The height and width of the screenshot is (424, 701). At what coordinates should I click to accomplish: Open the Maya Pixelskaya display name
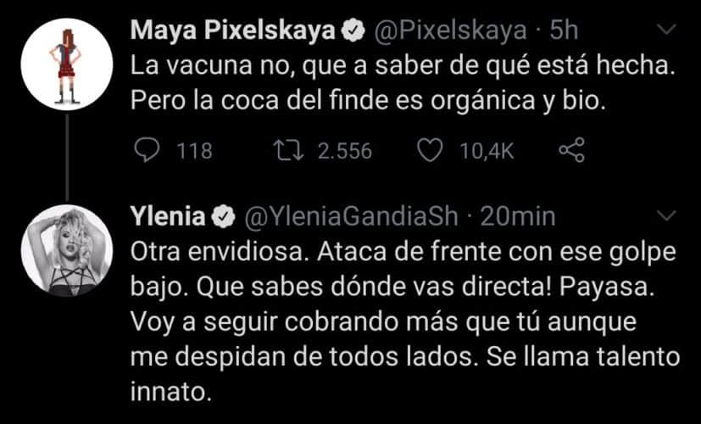233,32
